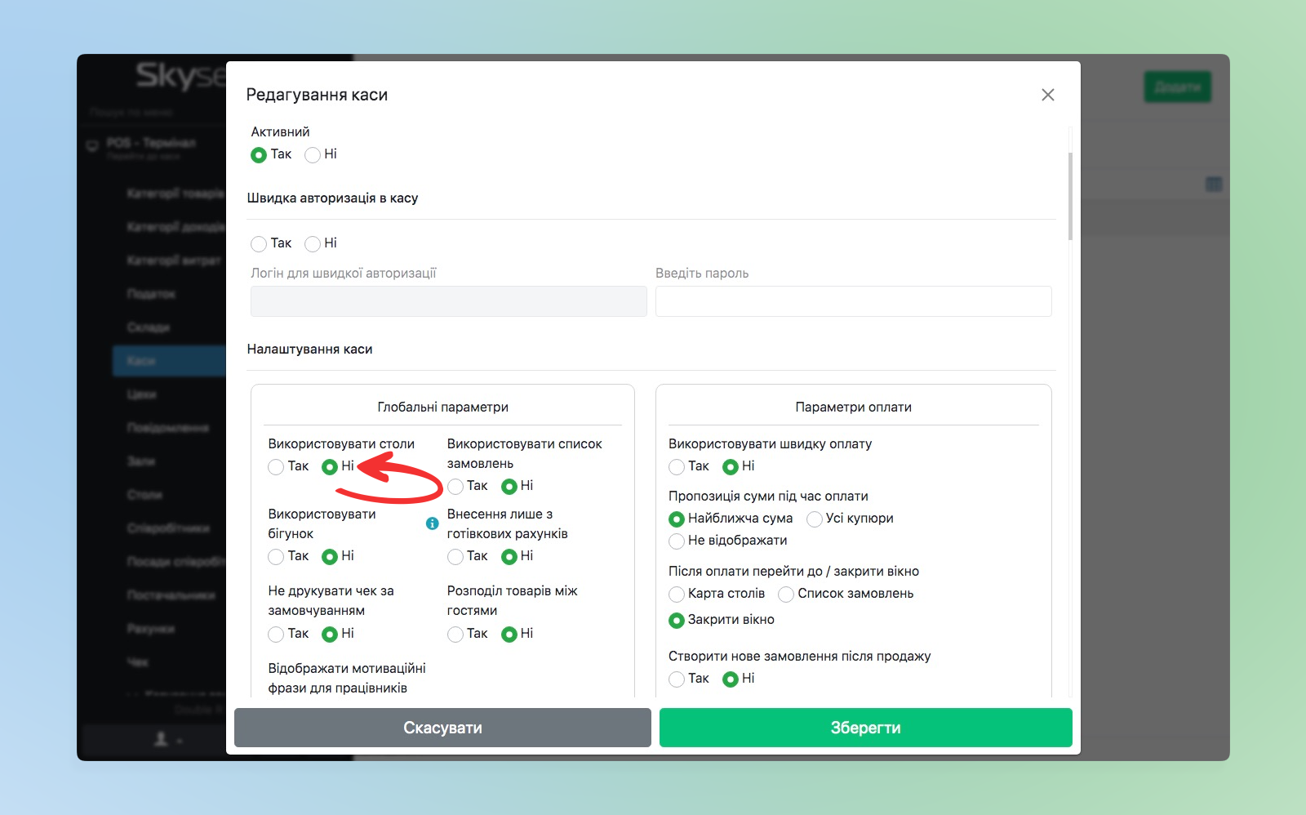Viewport: 1306px width, 815px height.
Task: Click the dialog's vertical scrollbar
Action: click(1070, 196)
